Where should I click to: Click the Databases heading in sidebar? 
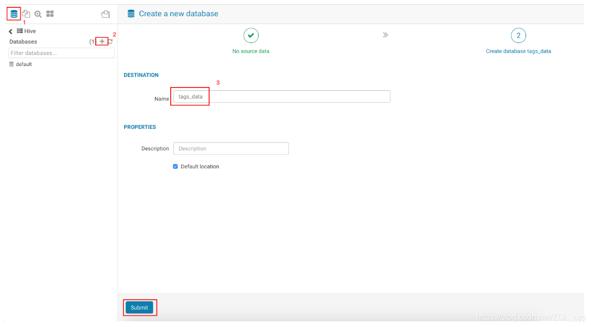pyautogui.click(x=23, y=41)
